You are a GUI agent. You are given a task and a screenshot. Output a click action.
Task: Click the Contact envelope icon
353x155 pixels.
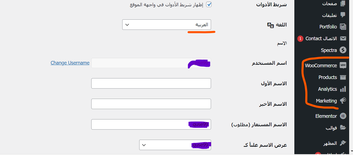pos(343,38)
